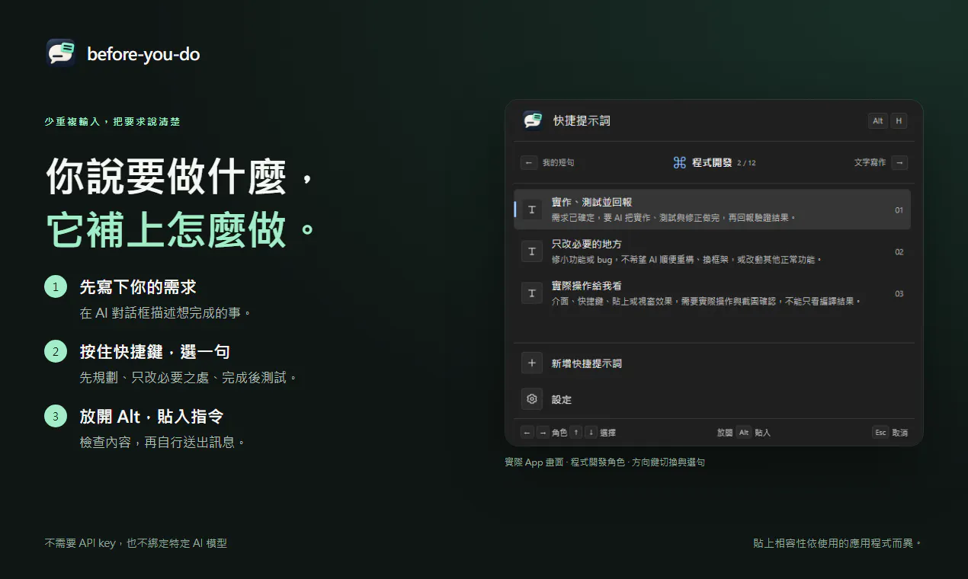This screenshot has width=968, height=579.
Task: Click the 放開 Alt，貼入指令 step heading
Action: (x=152, y=417)
